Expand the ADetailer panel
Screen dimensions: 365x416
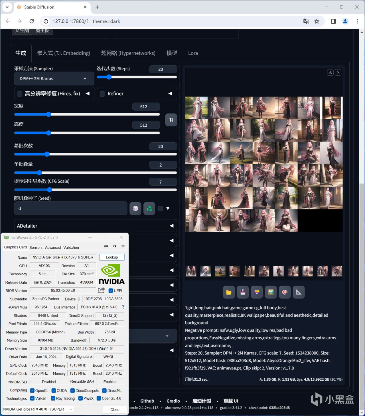click(96, 226)
